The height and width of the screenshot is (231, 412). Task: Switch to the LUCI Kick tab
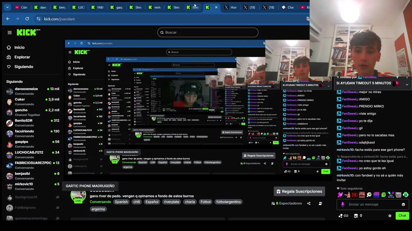pos(79,7)
